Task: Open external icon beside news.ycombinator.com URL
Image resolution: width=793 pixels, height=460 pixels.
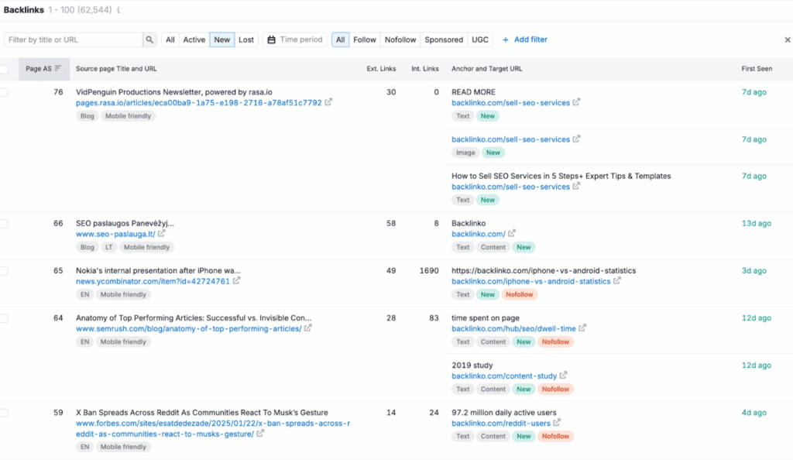Action: coord(236,280)
